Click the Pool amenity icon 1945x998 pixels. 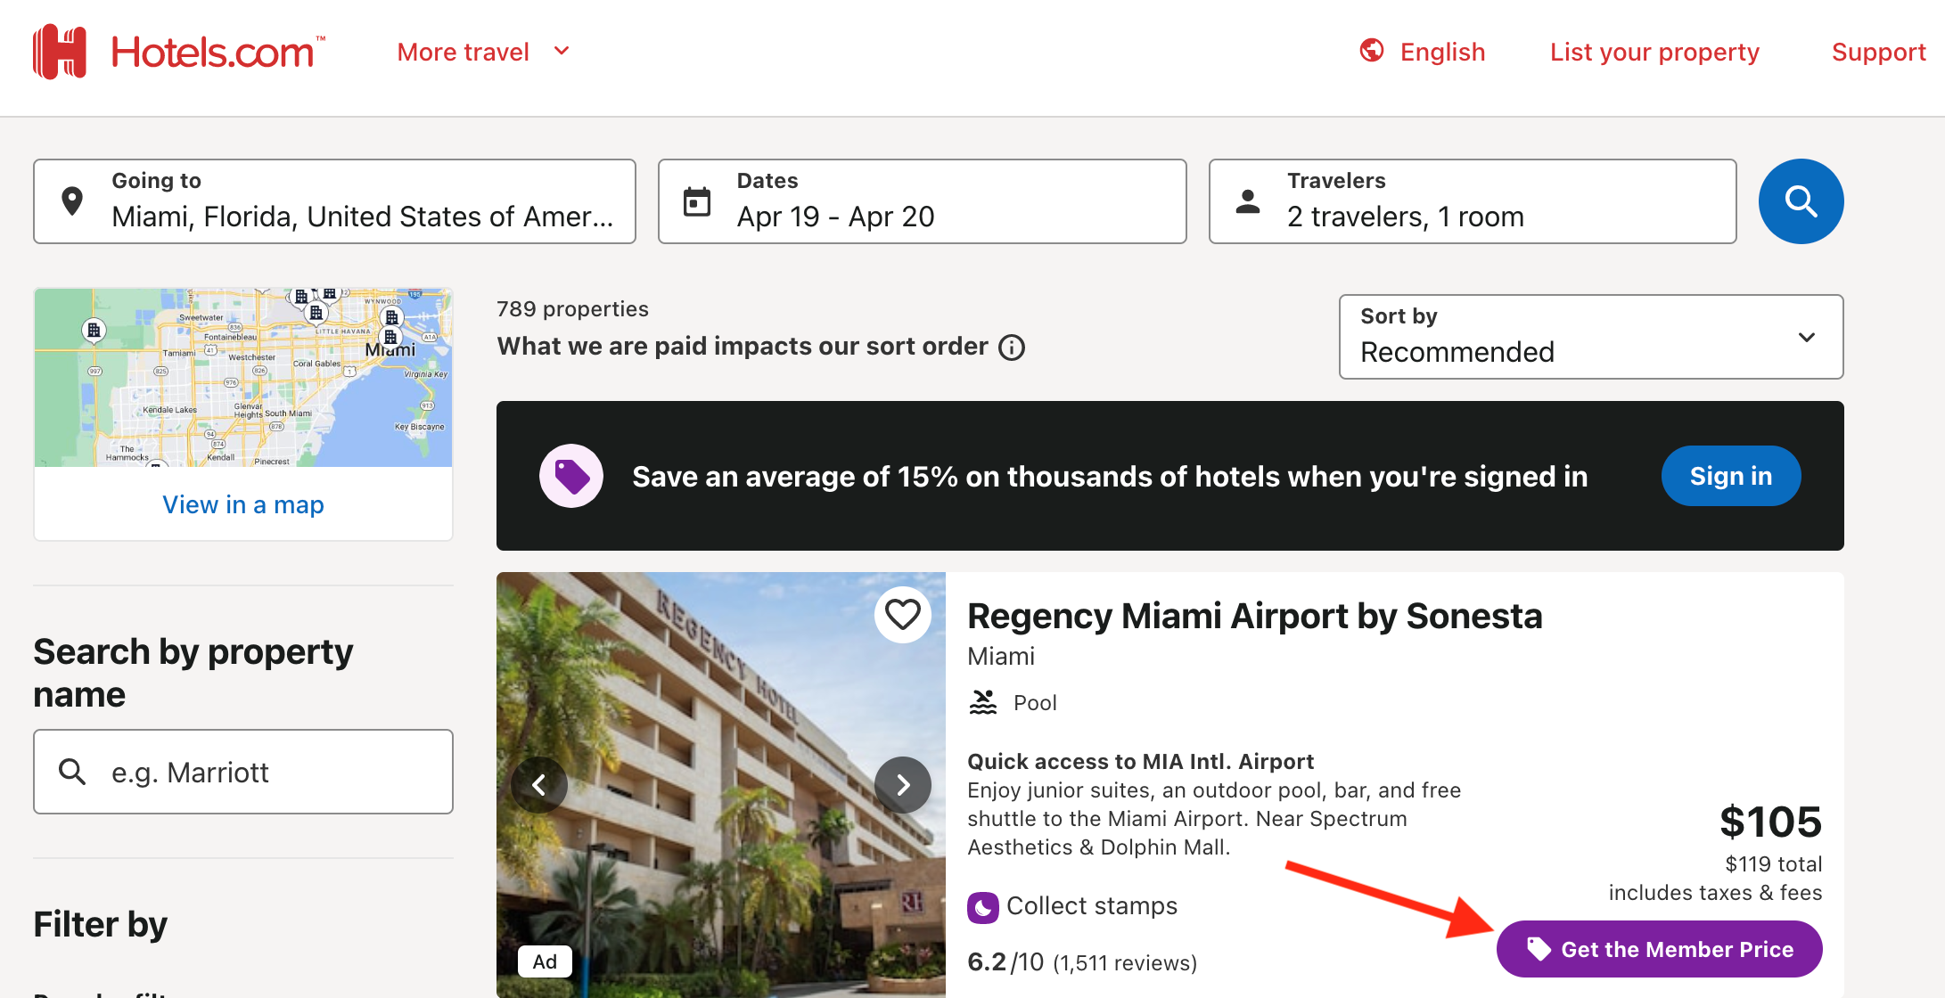pos(983,703)
